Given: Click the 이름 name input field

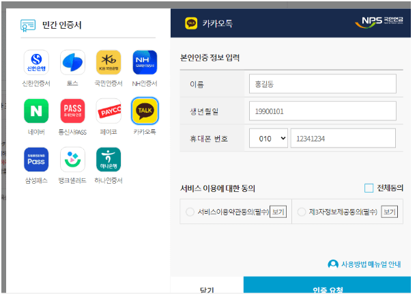Looking at the screenshot, I should click(x=323, y=84).
